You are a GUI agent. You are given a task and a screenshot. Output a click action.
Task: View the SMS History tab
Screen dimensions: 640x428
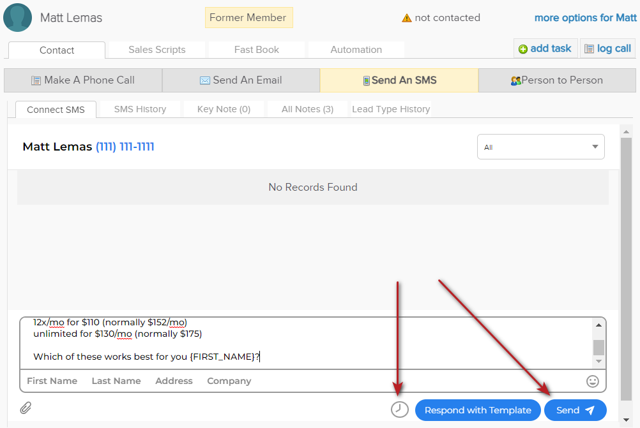(x=140, y=109)
